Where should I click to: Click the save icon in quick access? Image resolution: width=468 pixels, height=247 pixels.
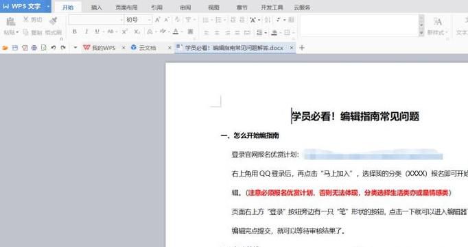(14, 48)
